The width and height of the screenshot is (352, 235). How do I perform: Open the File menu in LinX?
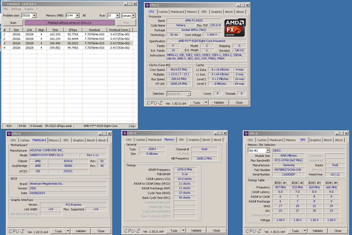(6, 9)
